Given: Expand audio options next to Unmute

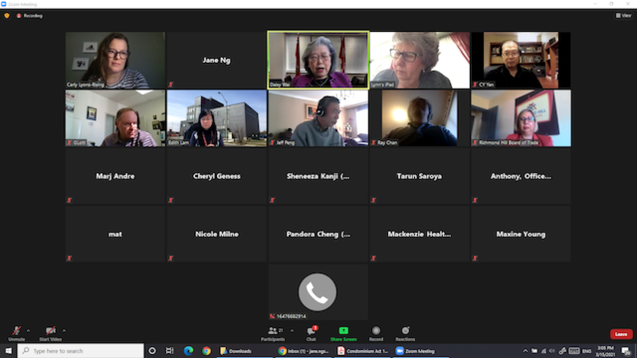Looking at the screenshot, I should click(28, 331).
